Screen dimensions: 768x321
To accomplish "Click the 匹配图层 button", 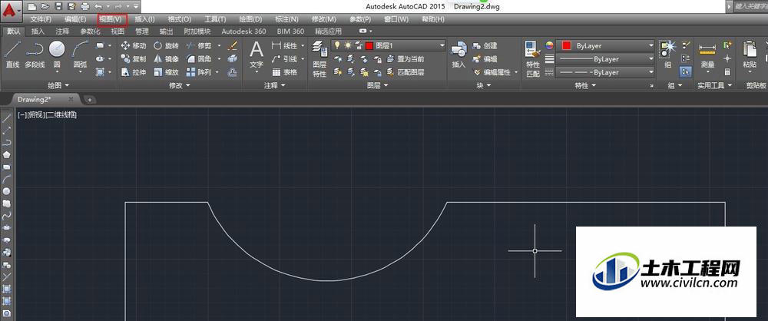I will point(405,72).
